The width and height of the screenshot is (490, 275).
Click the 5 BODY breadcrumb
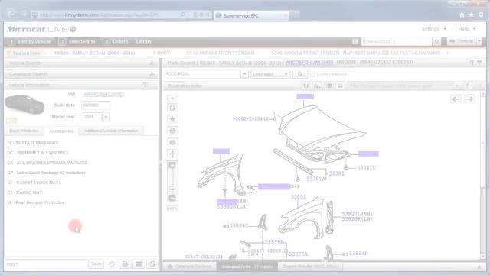point(162,53)
